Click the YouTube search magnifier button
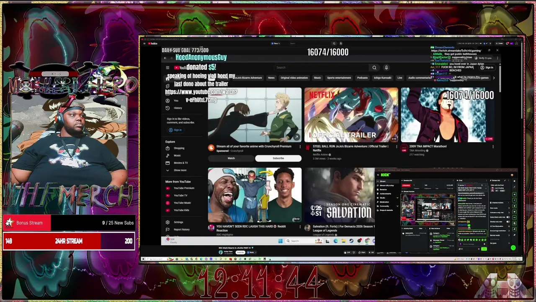 (374, 68)
